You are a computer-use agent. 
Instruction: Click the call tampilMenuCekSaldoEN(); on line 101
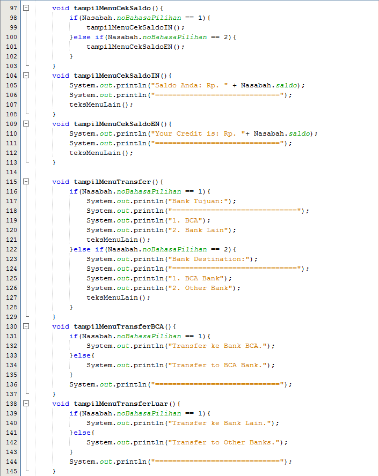136,47
